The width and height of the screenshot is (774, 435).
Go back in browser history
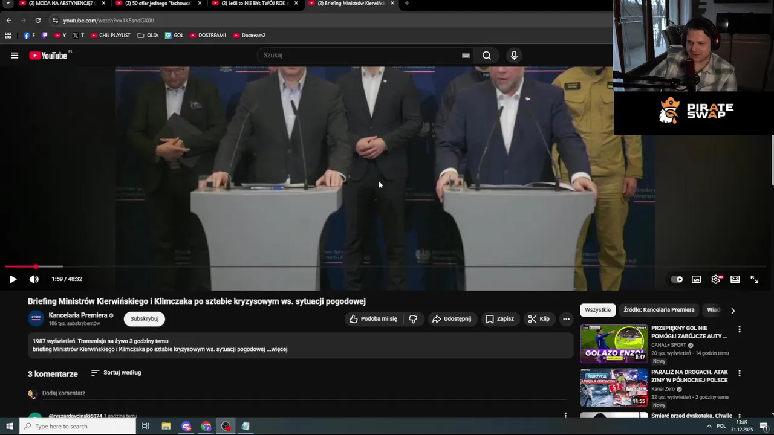pos(8,21)
